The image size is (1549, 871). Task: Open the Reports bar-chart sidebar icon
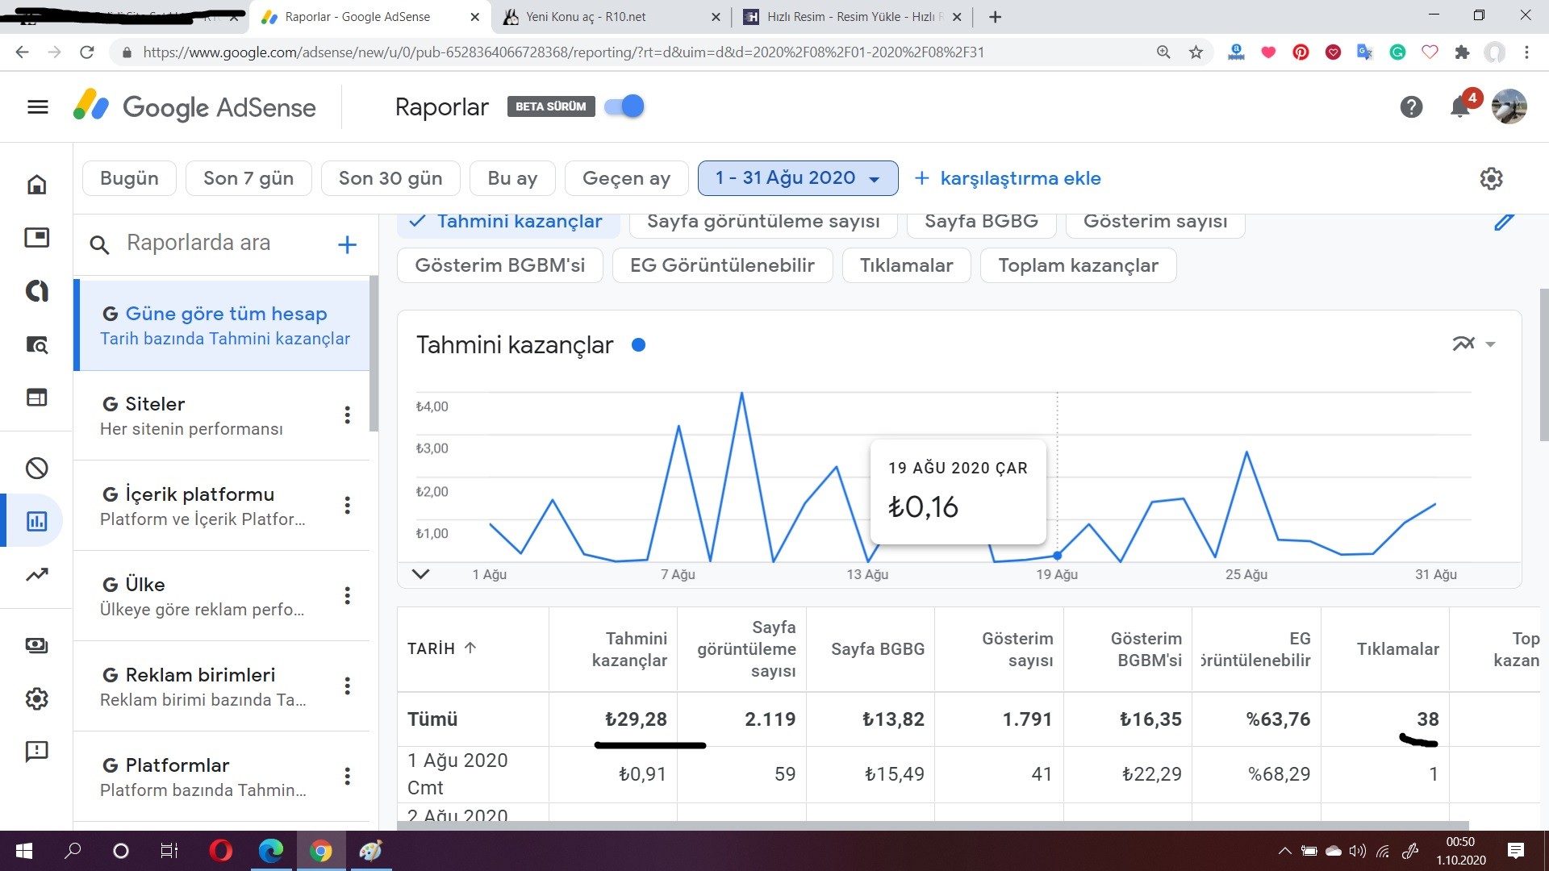point(37,521)
